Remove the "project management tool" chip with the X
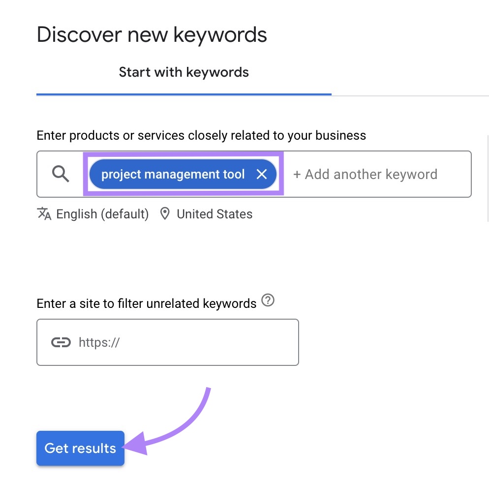 262,174
